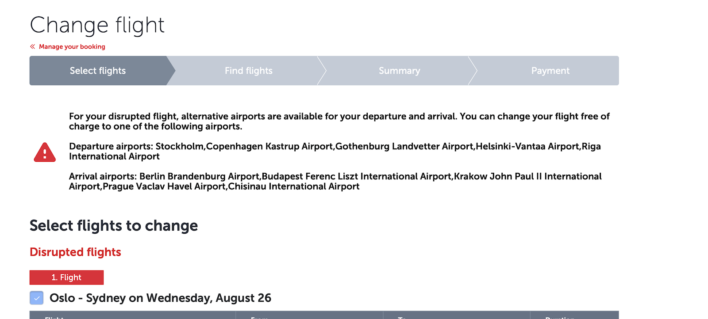Click the Change flight page title
This screenshot has height=319, width=708.
click(97, 25)
